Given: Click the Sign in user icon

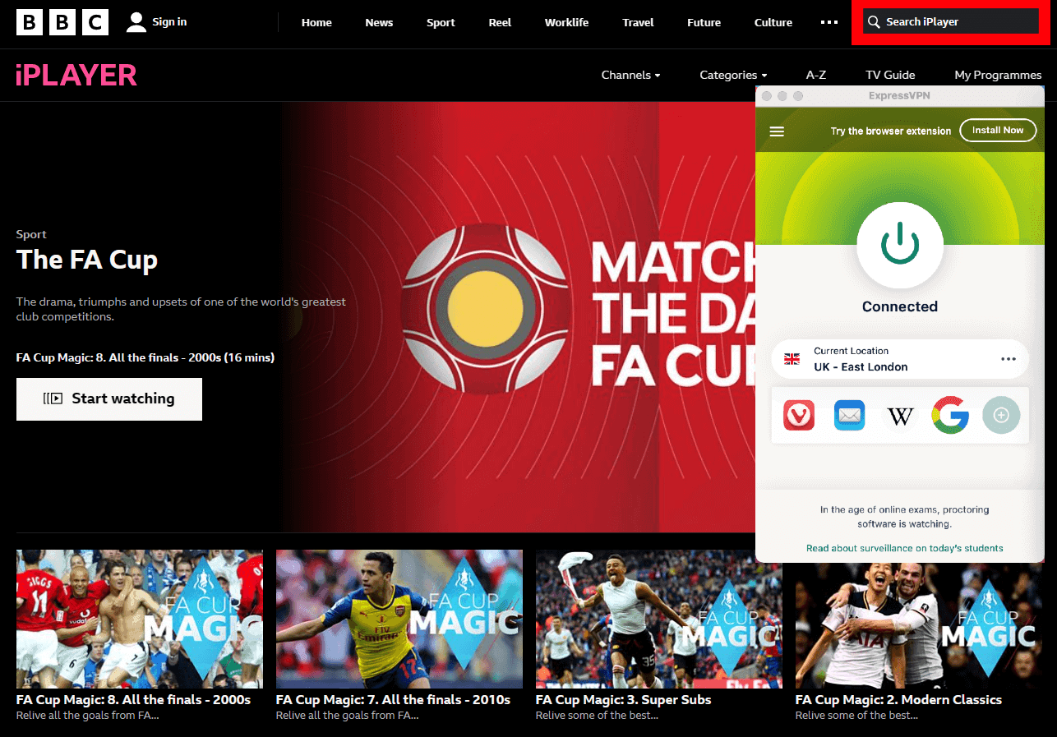Looking at the screenshot, I should [x=136, y=22].
